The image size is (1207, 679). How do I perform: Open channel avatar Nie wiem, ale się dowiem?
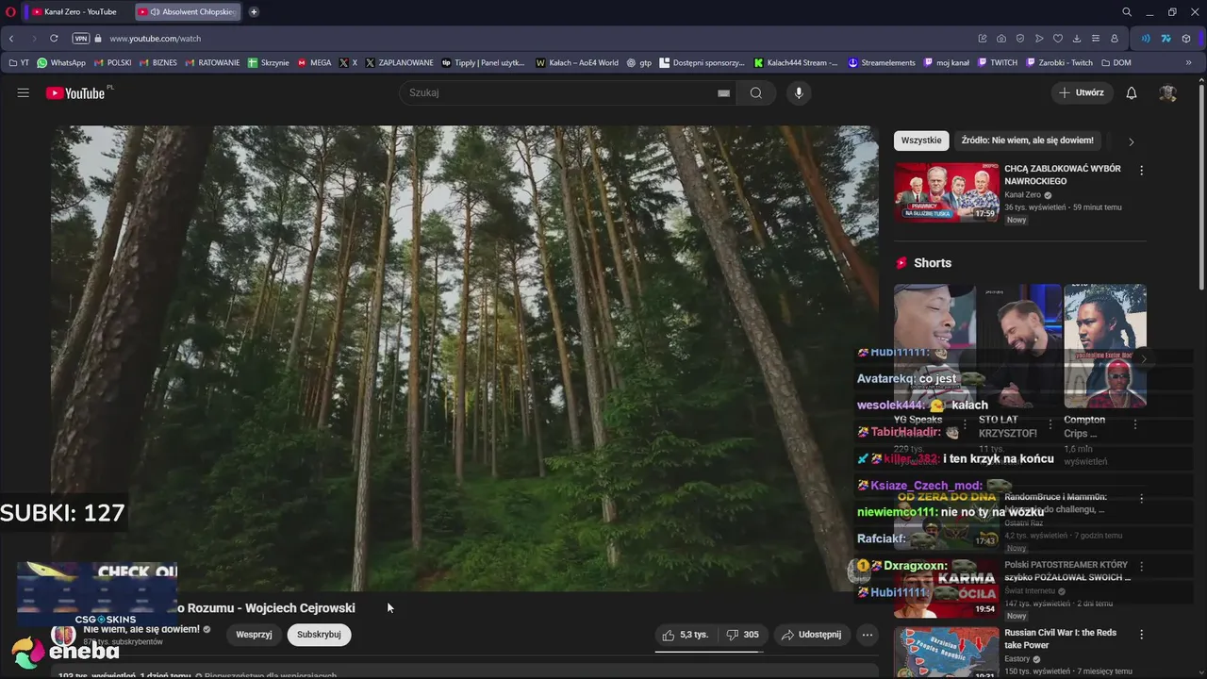(x=63, y=635)
